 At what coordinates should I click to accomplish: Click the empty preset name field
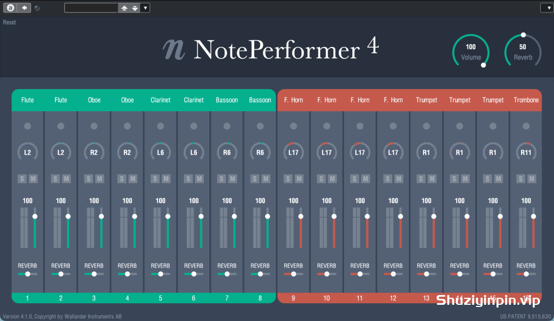click(x=91, y=8)
